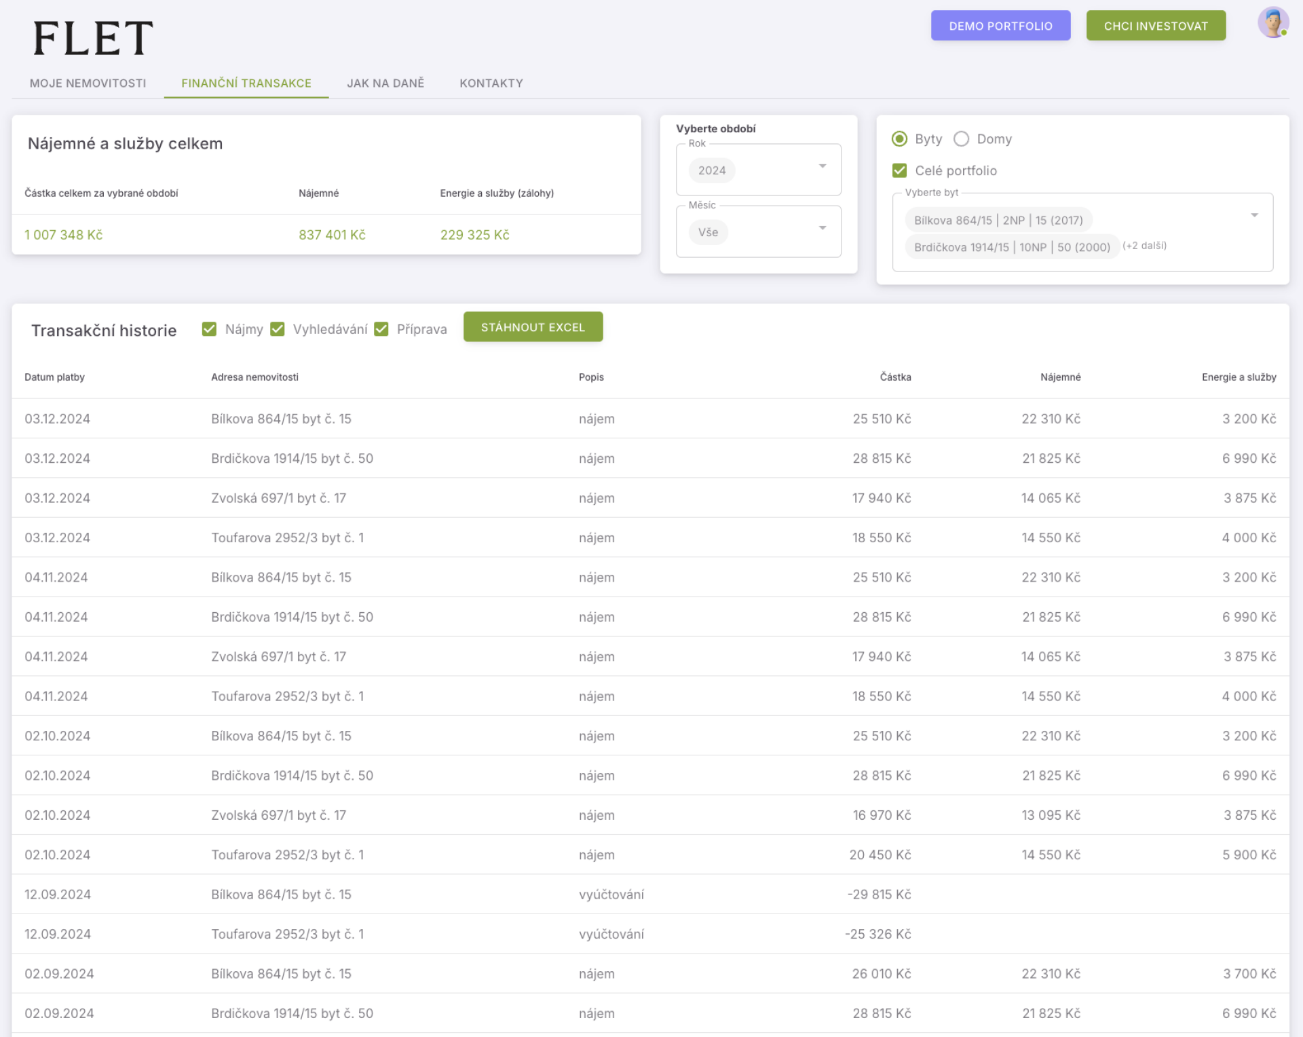Click the Datum platby column header
This screenshot has width=1303, height=1037.
[54, 377]
